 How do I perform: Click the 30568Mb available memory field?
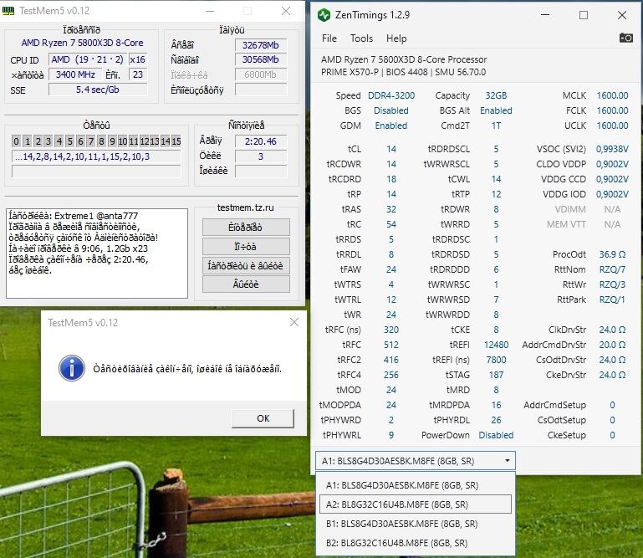click(x=261, y=59)
